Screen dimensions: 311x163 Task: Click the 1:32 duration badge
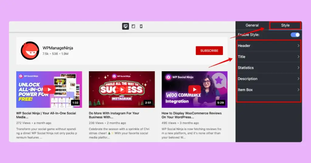click(75, 103)
